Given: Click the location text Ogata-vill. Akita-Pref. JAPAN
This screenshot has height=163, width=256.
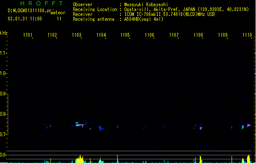Looking at the screenshot, I should 160,9.
